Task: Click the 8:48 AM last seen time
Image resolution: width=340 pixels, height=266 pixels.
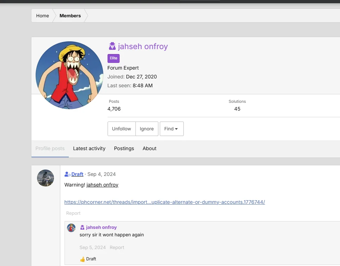Action: pos(143,85)
